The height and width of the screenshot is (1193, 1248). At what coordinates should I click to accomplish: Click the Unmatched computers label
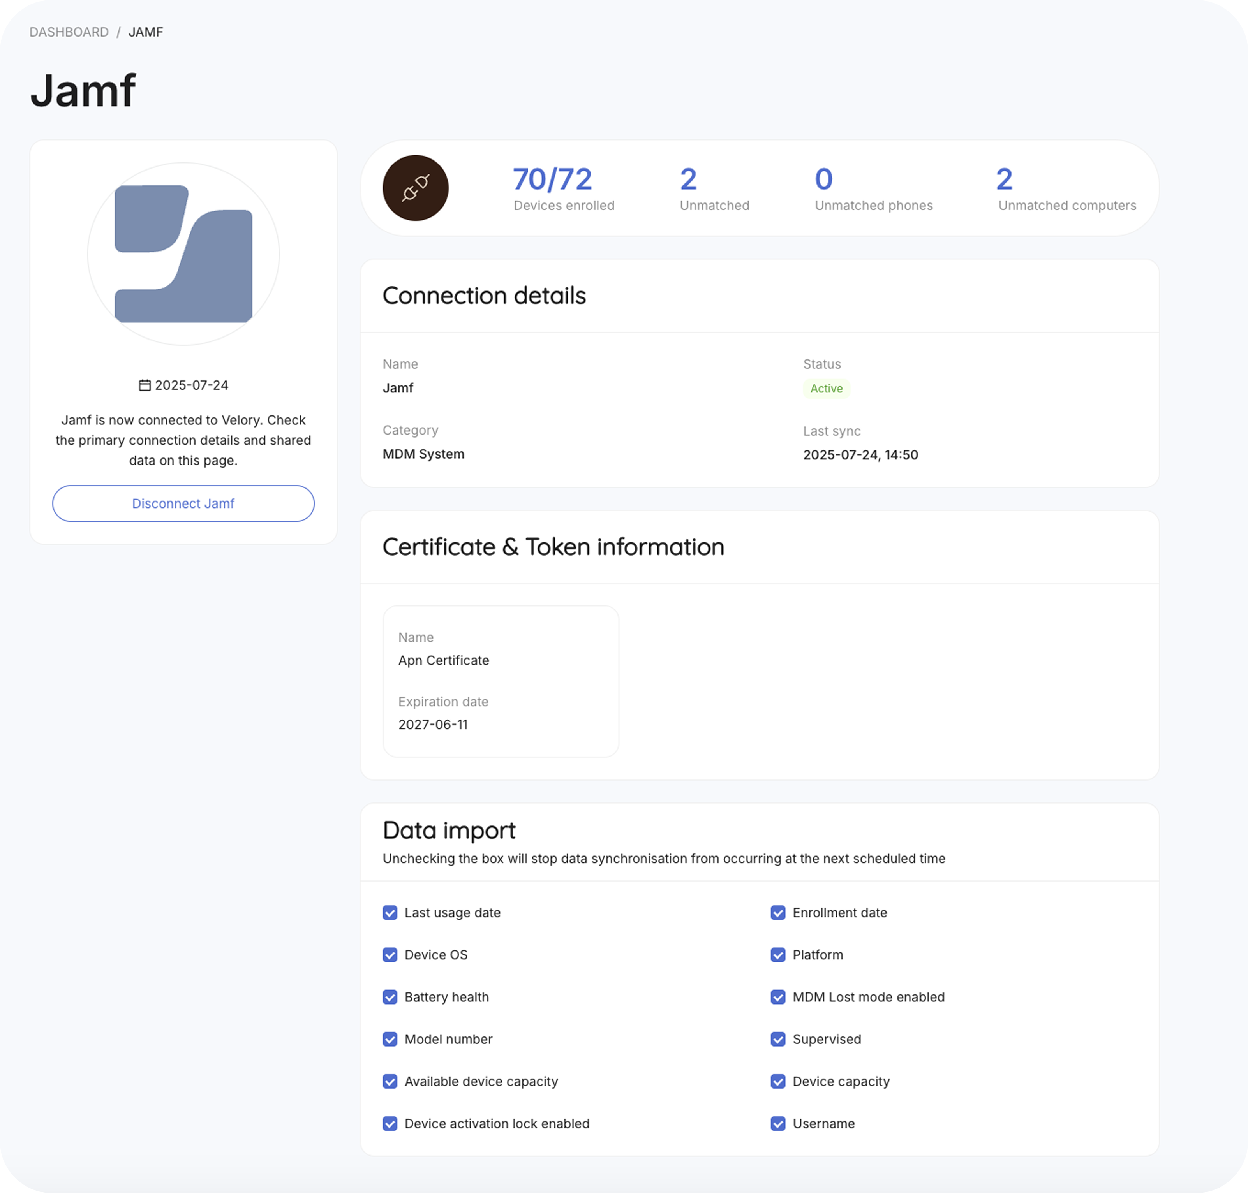pos(1067,206)
